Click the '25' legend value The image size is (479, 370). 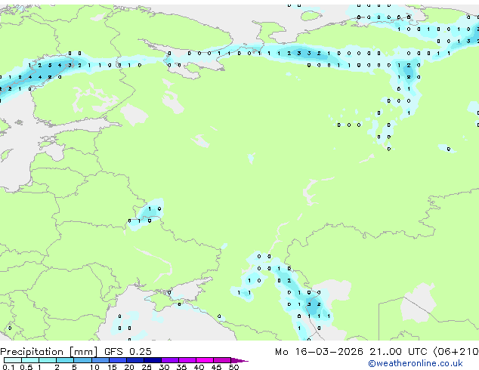click(x=147, y=367)
